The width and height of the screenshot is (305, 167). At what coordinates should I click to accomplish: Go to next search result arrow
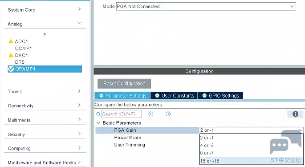168,114
